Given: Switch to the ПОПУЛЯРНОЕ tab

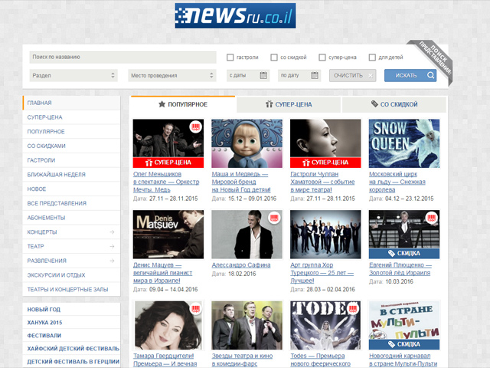Looking at the screenshot, I should [x=183, y=104].
